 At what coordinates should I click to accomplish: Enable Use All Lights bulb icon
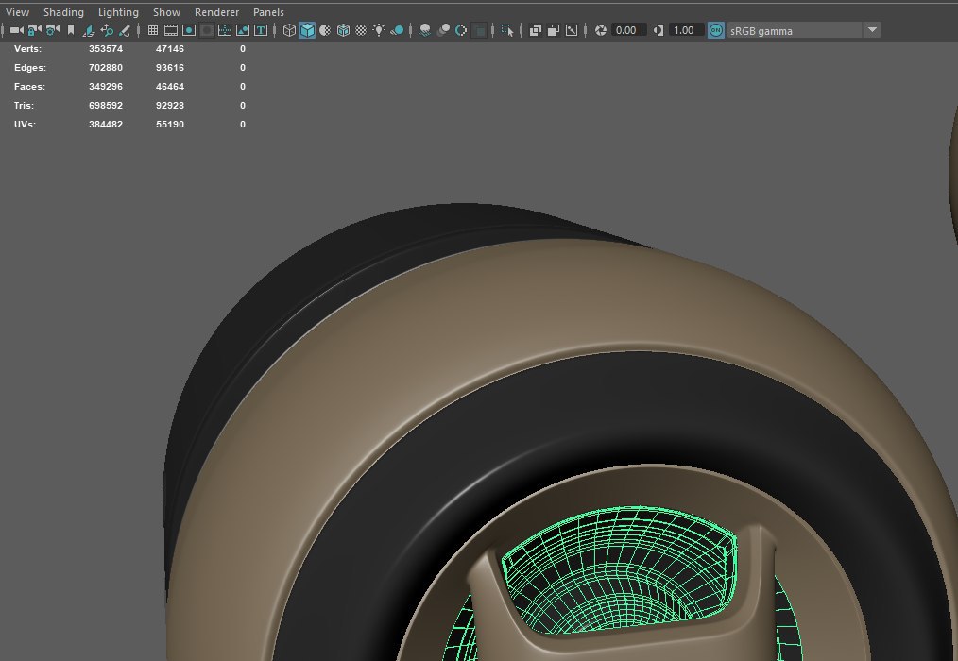point(379,30)
